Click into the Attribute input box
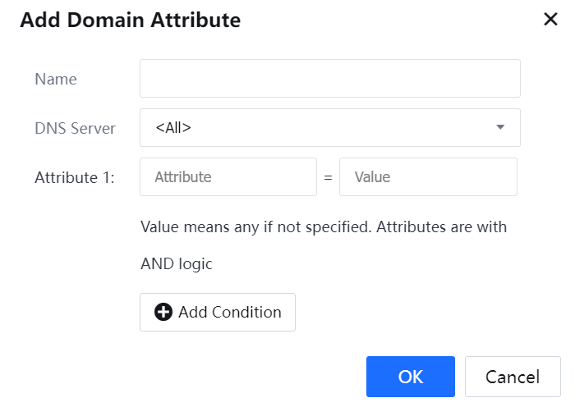Viewport: 575px width, 407px height. (x=228, y=176)
